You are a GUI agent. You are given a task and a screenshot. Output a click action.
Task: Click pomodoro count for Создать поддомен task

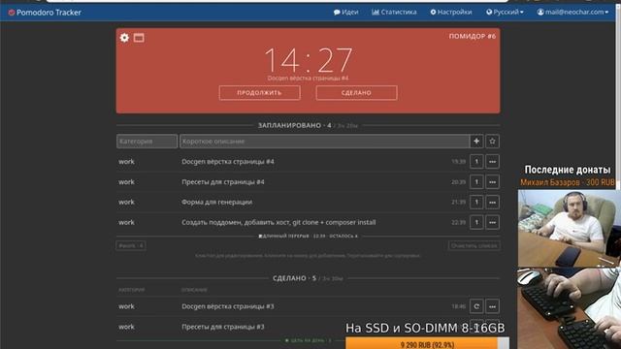click(476, 222)
